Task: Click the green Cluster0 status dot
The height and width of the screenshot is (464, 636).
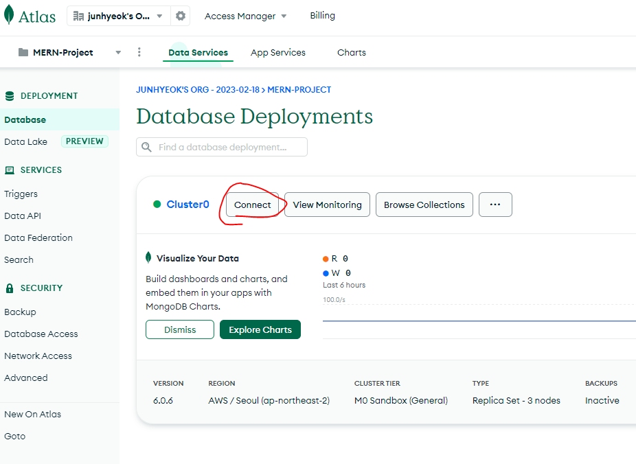Action: [157, 205]
